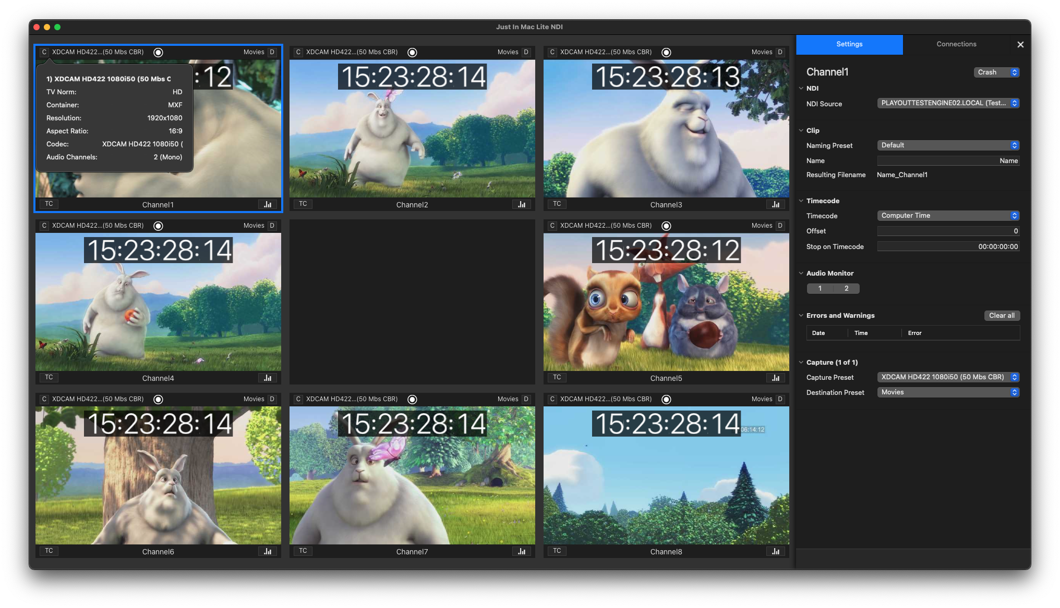This screenshot has height=608, width=1060.
Task: Toggle audio monitor channel 2
Action: (847, 288)
